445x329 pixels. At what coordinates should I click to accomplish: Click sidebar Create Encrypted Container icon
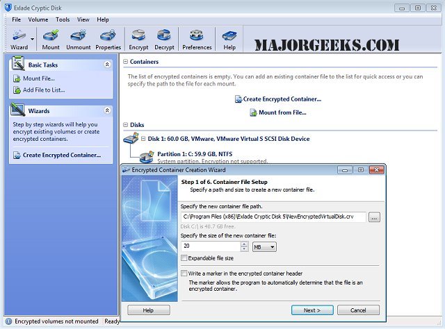click(x=17, y=155)
